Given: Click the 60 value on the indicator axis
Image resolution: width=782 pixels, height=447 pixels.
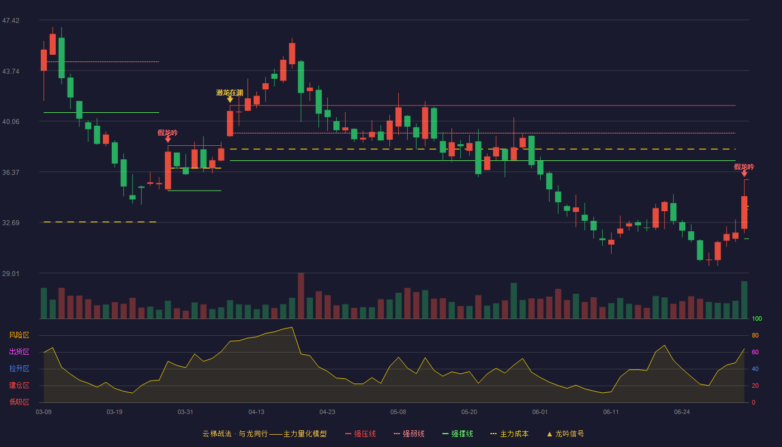Looking at the screenshot, I should 755,352.
